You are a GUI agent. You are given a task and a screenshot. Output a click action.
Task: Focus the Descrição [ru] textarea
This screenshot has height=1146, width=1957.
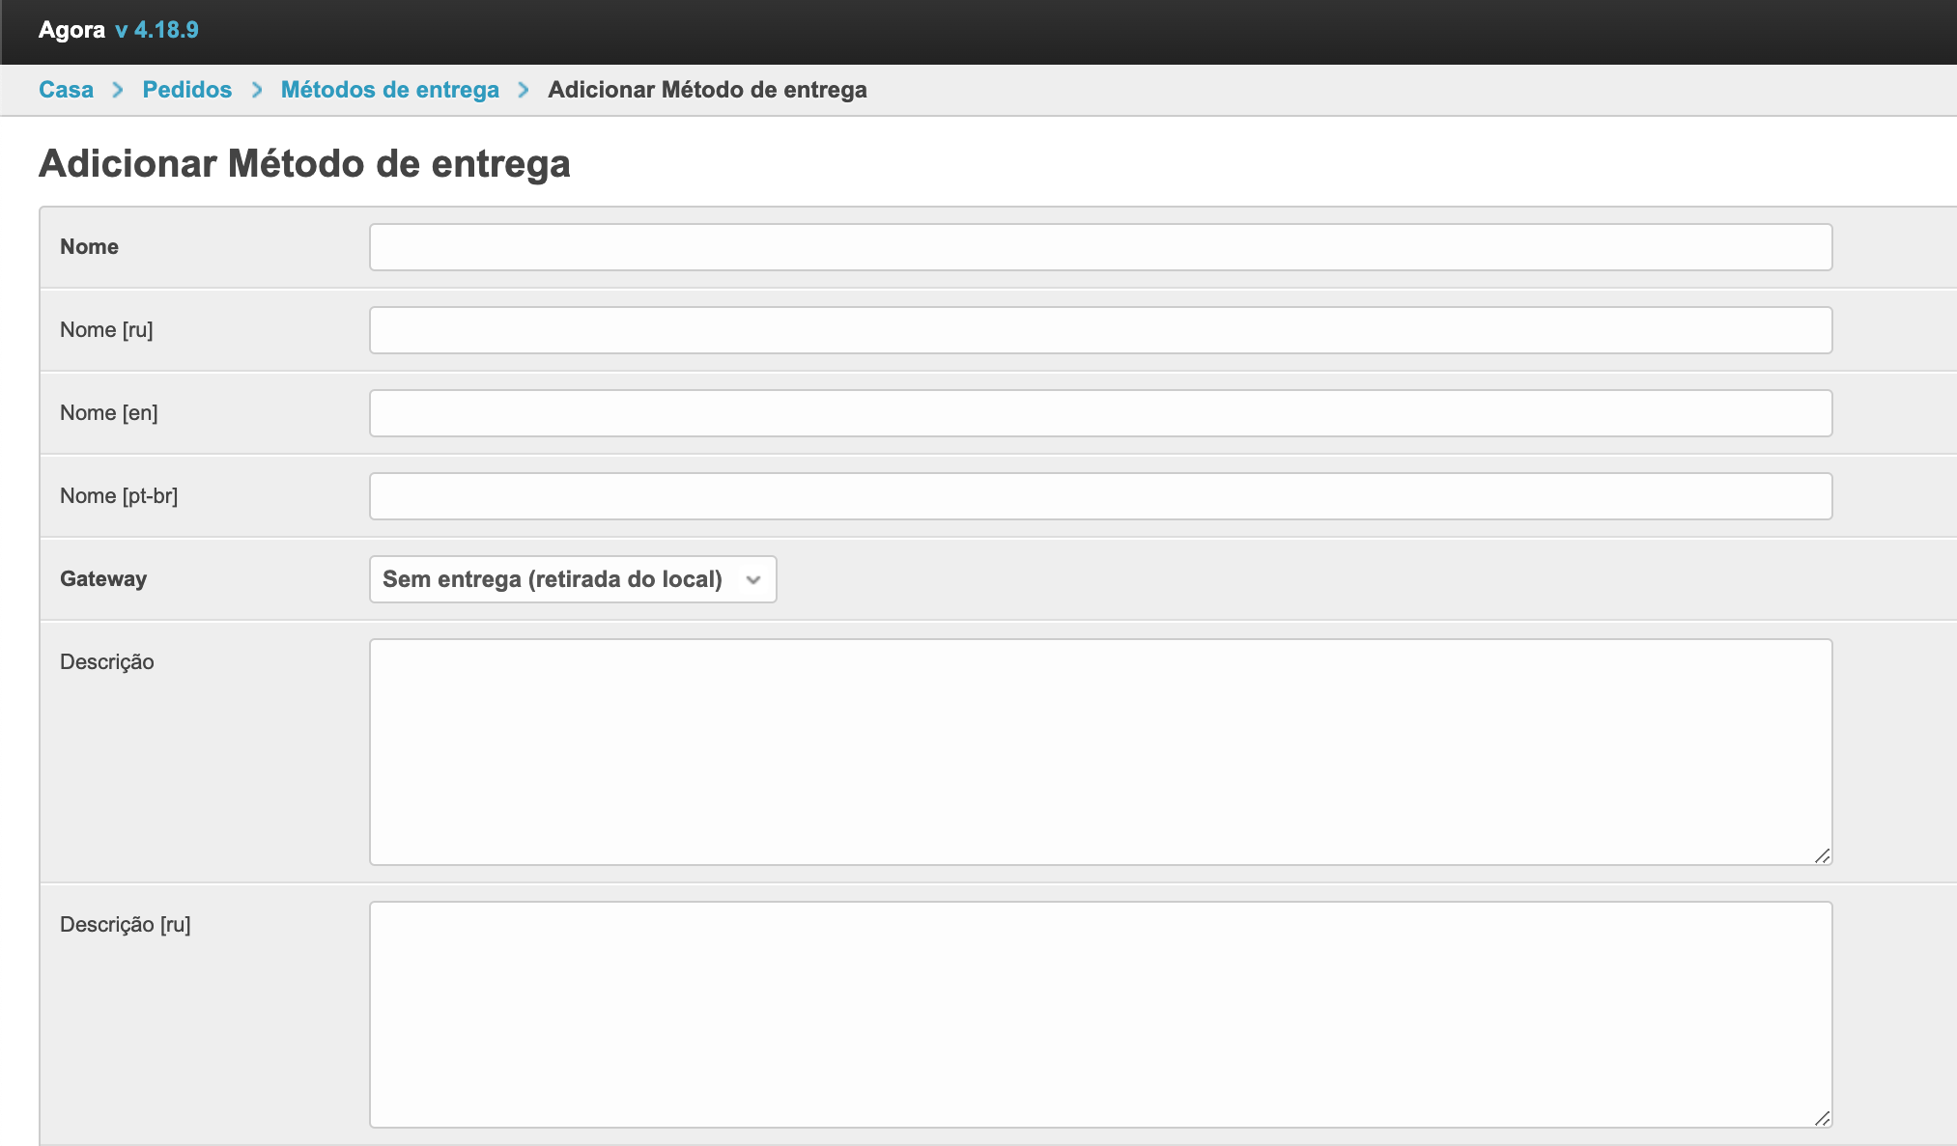[x=1100, y=1014]
